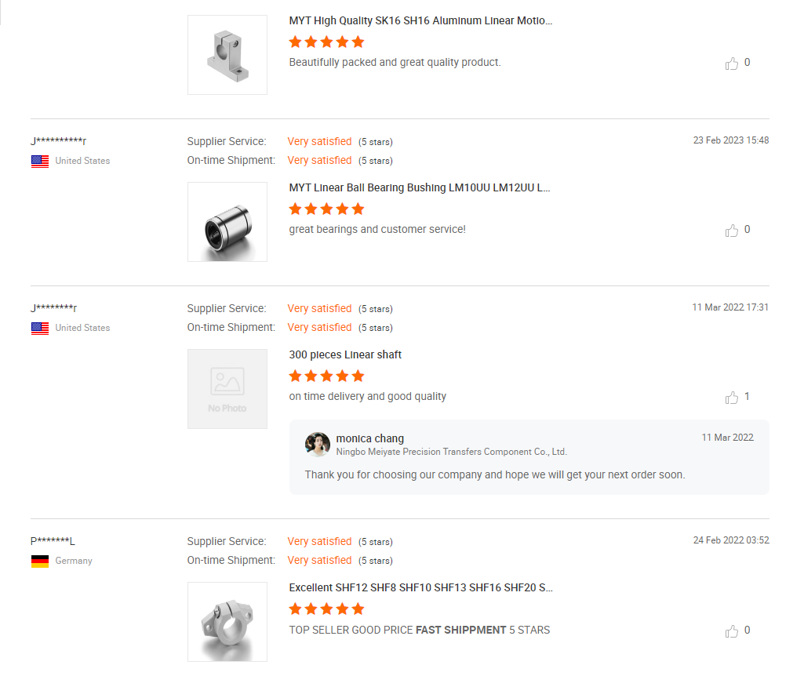Click the Germany flag icon
Viewport: 804px width, 676px height.
click(x=40, y=562)
